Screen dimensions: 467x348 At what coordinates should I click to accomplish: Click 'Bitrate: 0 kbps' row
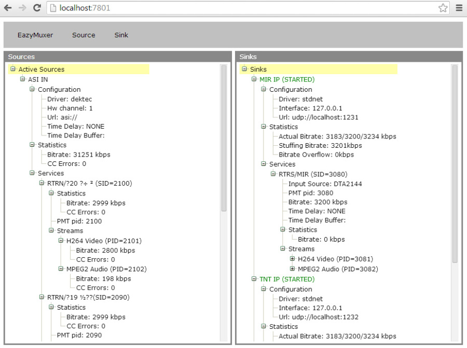tap(321, 239)
